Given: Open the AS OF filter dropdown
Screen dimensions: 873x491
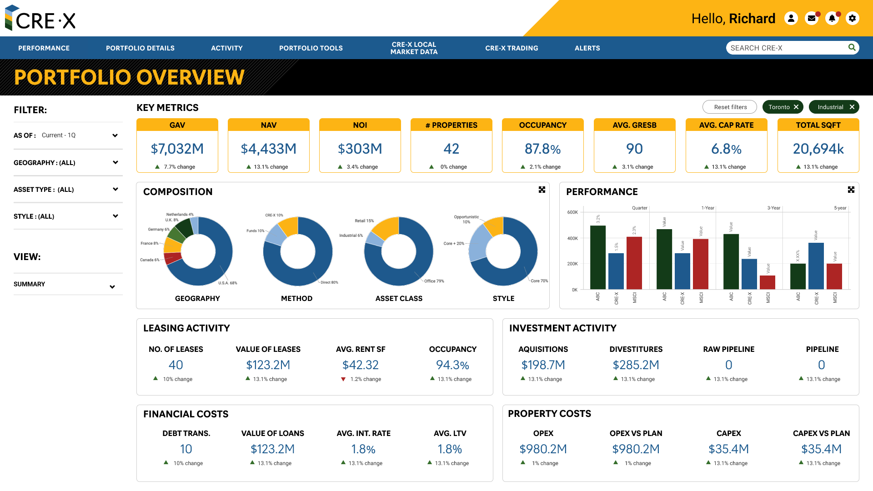Looking at the screenshot, I should 115,135.
